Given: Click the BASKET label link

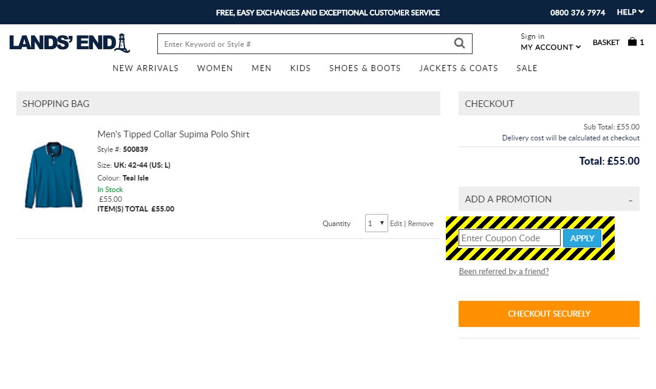Looking at the screenshot, I should [x=606, y=43].
